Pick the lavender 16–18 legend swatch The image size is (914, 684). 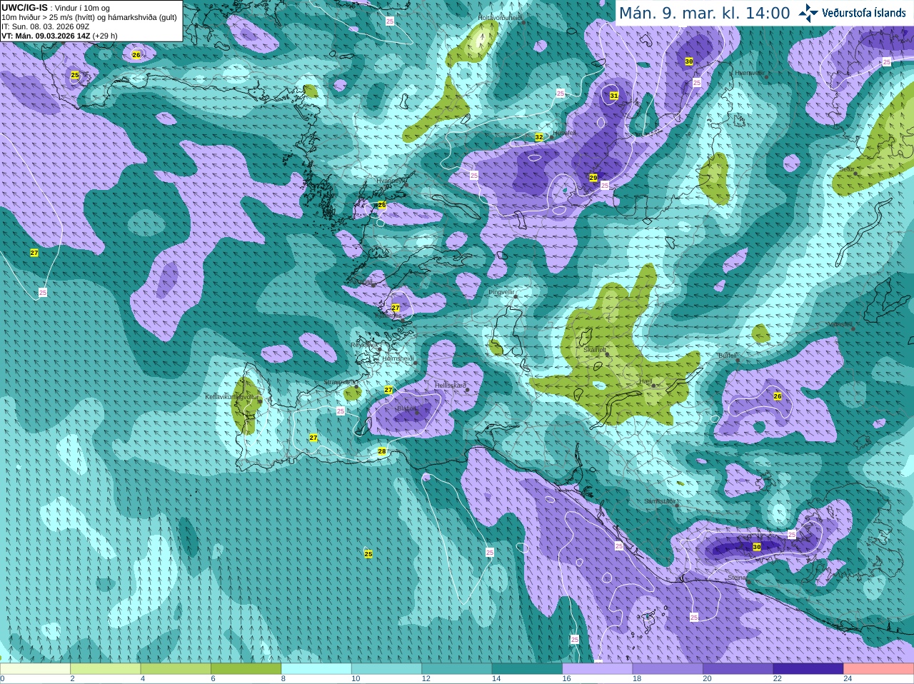(x=598, y=668)
